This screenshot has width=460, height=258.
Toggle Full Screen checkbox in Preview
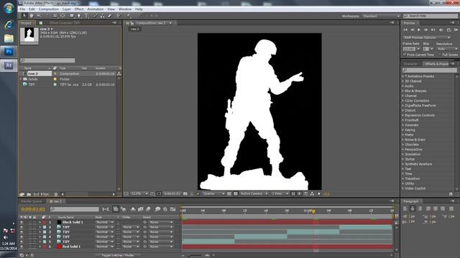(440, 54)
